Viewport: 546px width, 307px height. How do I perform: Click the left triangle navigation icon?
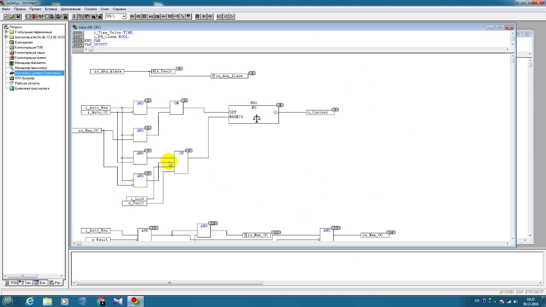[x=226, y=16]
